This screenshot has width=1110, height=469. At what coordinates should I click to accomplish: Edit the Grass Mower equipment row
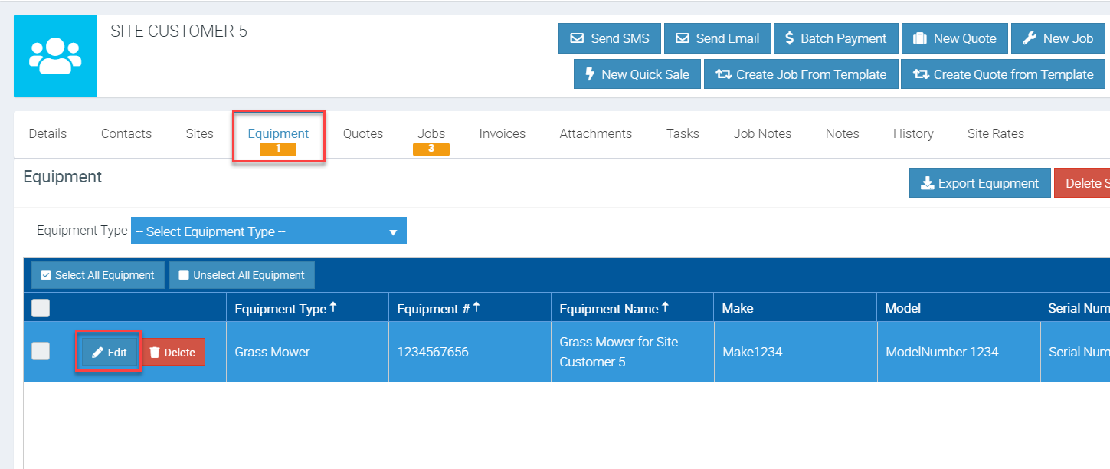(110, 353)
